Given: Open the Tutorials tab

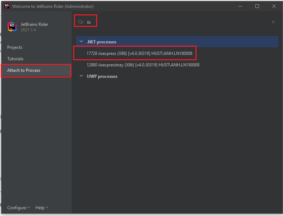Looking at the screenshot, I should tap(15, 59).
